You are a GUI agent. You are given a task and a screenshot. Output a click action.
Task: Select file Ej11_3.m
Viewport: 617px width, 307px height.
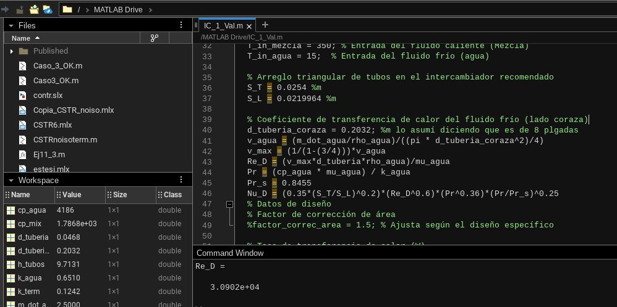[x=49, y=155]
